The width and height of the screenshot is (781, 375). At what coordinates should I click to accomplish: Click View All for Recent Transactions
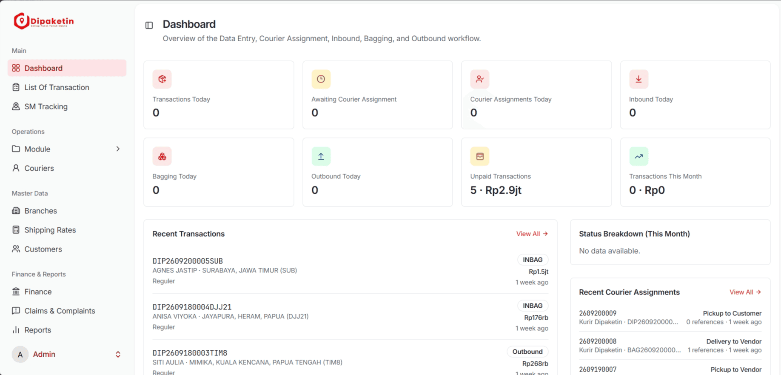pyautogui.click(x=532, y=234)
